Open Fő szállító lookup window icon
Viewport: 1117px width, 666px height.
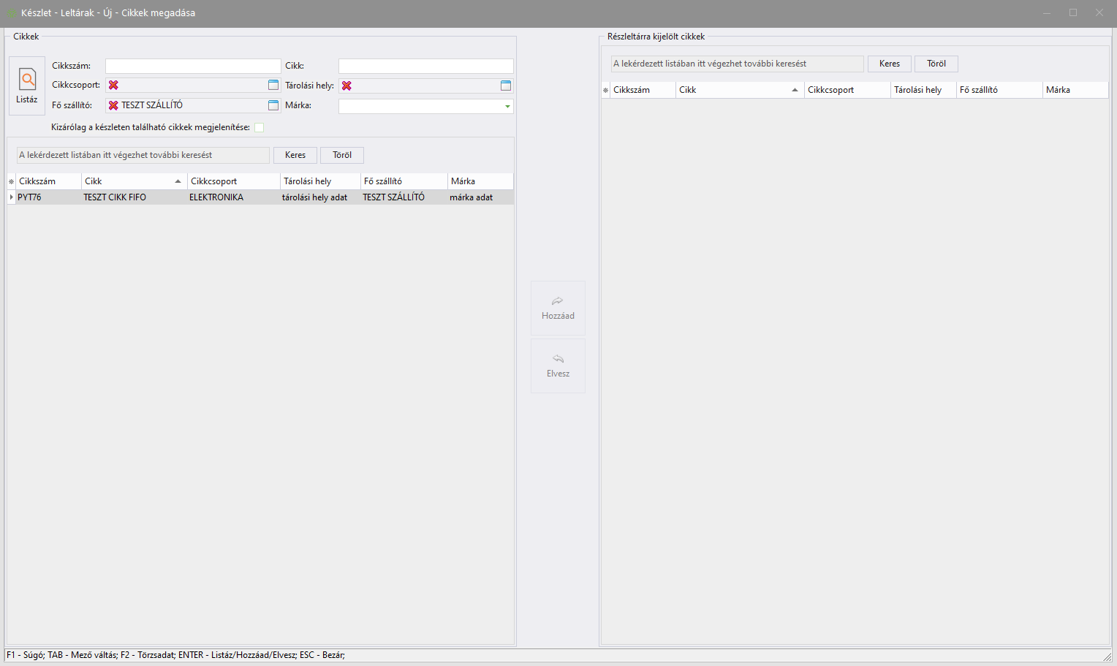point(273,105)
